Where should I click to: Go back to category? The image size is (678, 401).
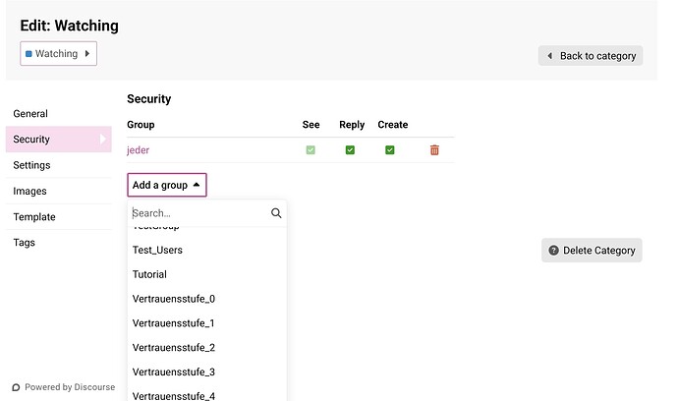[591, 56]
